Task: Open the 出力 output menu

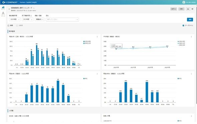Action: click(174, 9)
